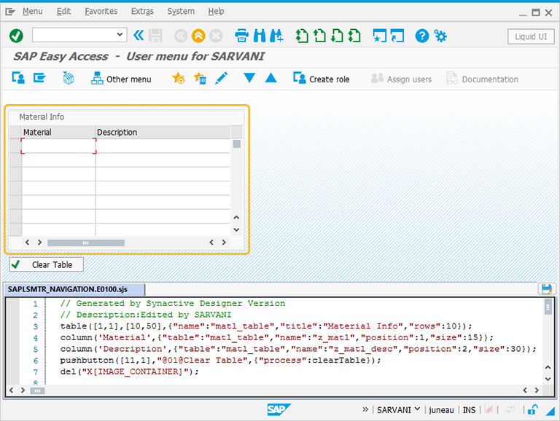Screen dimensions: 560x421
Task: Click code line 7 del IMAGE_CONTAINER
Action: (129, 371)
